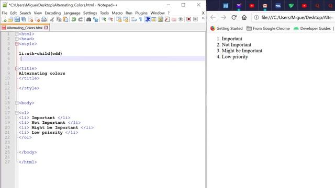
Task: Open the user defined language dialog icon
Action: [x=154, y=19]
